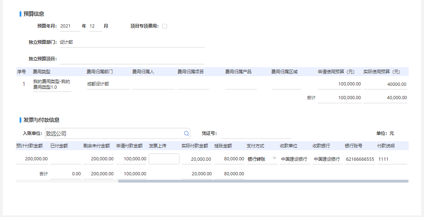Click the 付款说明 cell 1111
Image resolution: width=424 pixels, height=217 pixels.
(x=392, y=159)
